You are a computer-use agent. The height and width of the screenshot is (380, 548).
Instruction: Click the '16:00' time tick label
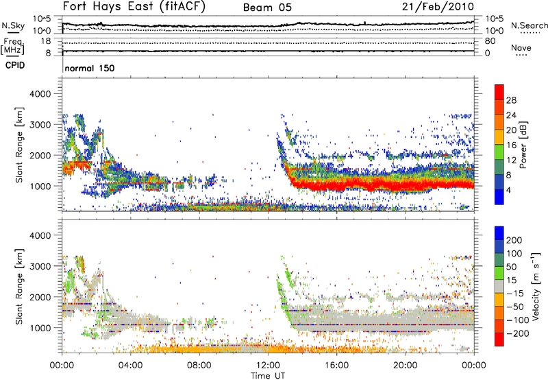click(x=336, y=366)
